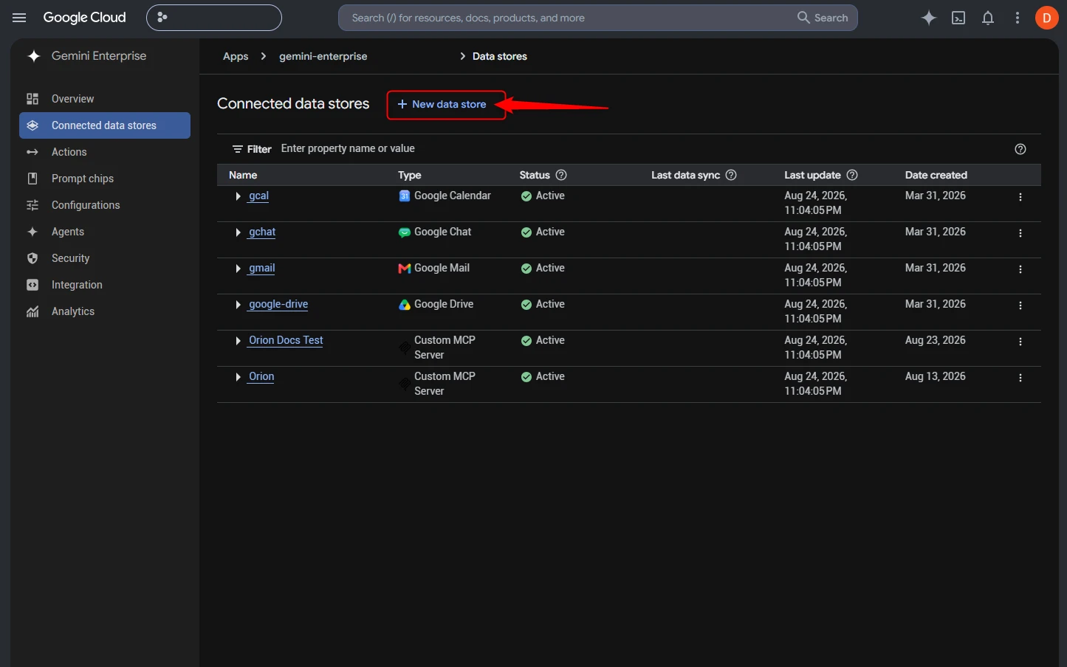The image size is (1067, 667).
Task: Click the Aug 23, 2026 created date
Action: [x=936, y=340]
